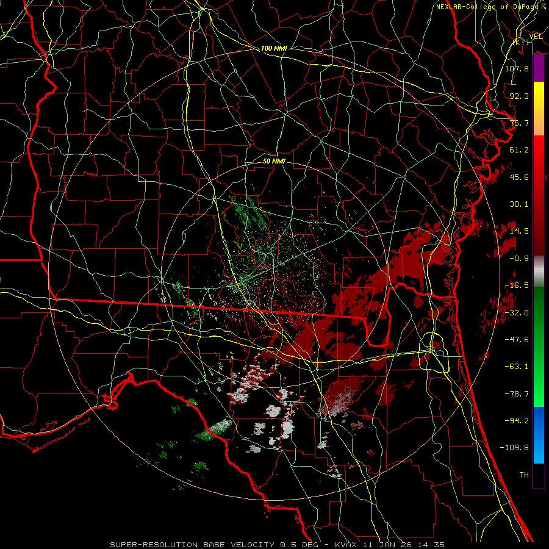The height and width of the screenshot is (549, 549).
Task: Select SUPER-RESOLUTION BASE VELOCITY footer text
Action: (x=192, y=545)
